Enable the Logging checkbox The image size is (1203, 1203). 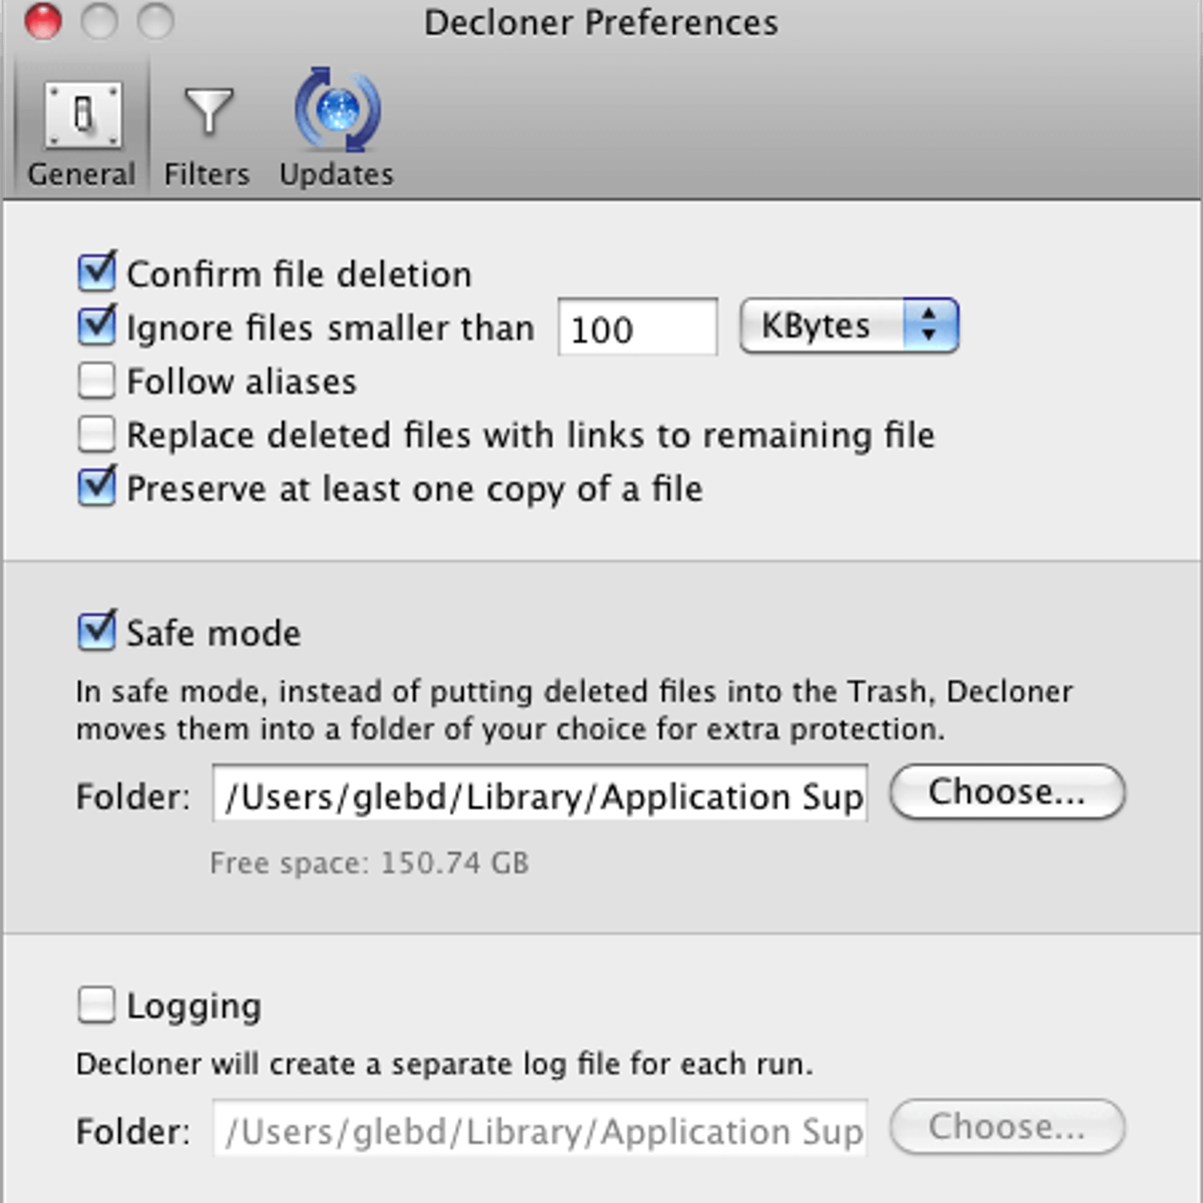[97, 1005]
